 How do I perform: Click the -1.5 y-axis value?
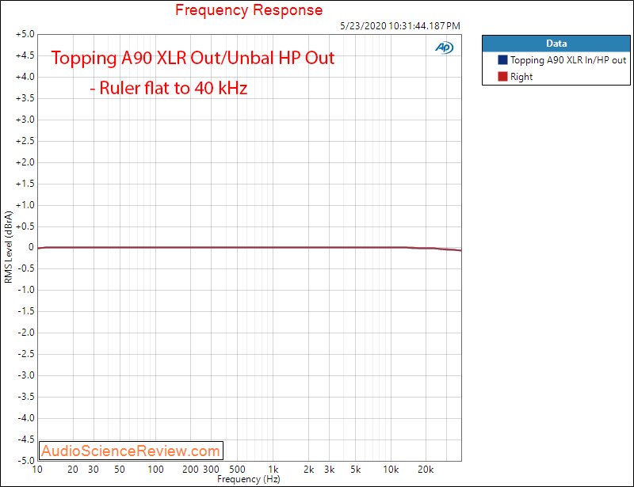click(26, 311)
